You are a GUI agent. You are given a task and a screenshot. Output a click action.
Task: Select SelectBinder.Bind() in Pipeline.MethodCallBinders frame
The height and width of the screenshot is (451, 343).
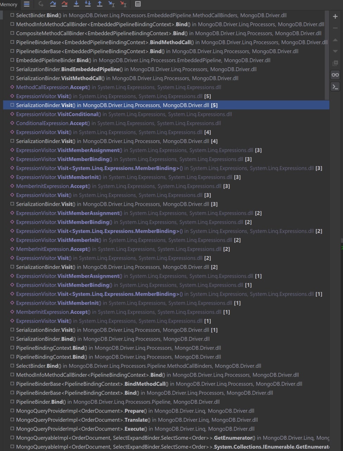(166, 366)
